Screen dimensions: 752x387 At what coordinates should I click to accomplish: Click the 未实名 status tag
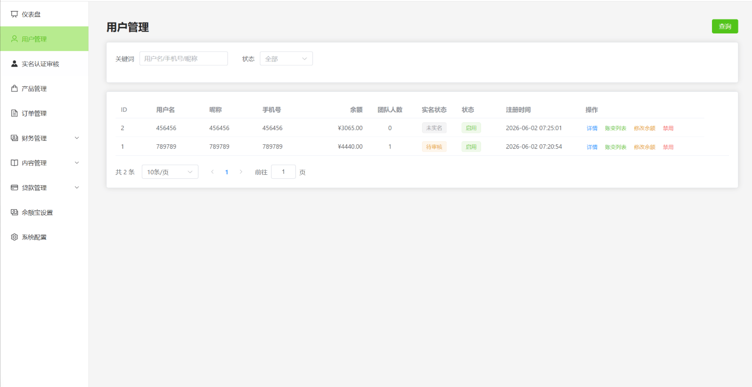click(434, 128)
